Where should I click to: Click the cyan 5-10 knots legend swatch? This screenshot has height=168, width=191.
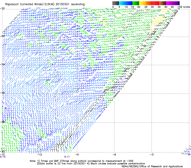tap(122, 3)
